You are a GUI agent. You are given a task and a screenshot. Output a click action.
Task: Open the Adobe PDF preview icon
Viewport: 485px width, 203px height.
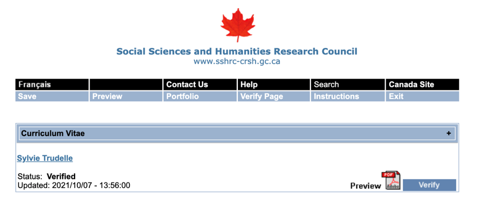click(391, 180)
